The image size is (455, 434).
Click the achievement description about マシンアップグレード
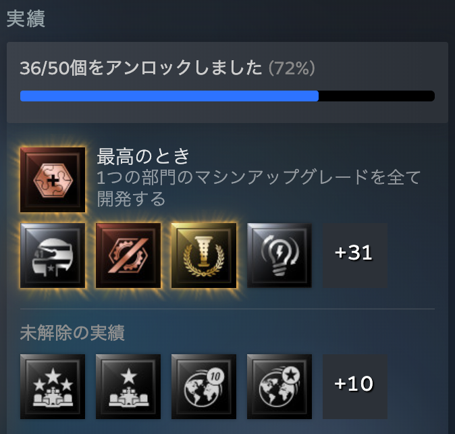click(259, 188)
